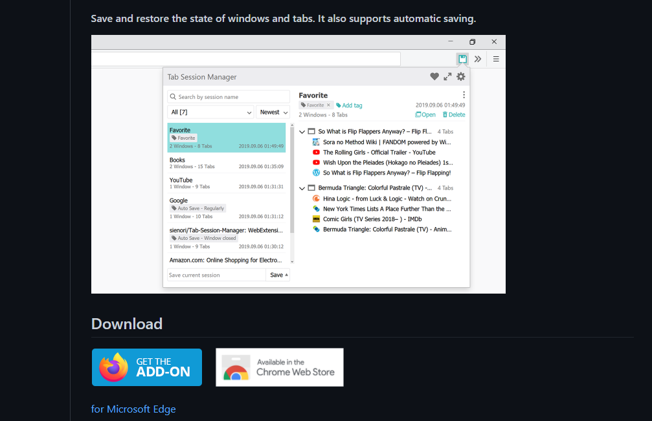Open New York Times Lists tab entry
The height and width of the screenshot is (421, 652).
(x=382, y=209)
